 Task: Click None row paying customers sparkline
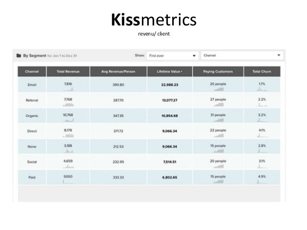point(218,151)
